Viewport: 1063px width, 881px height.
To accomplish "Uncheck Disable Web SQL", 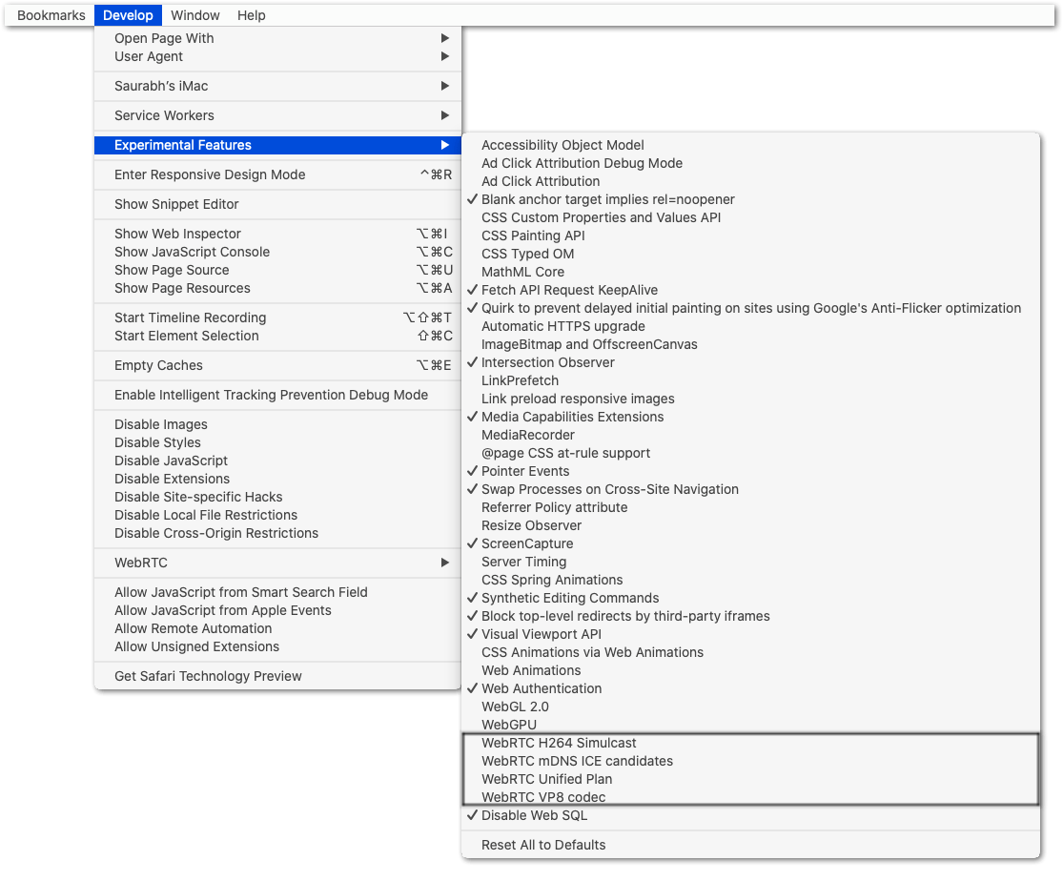I will coord(750,816).
